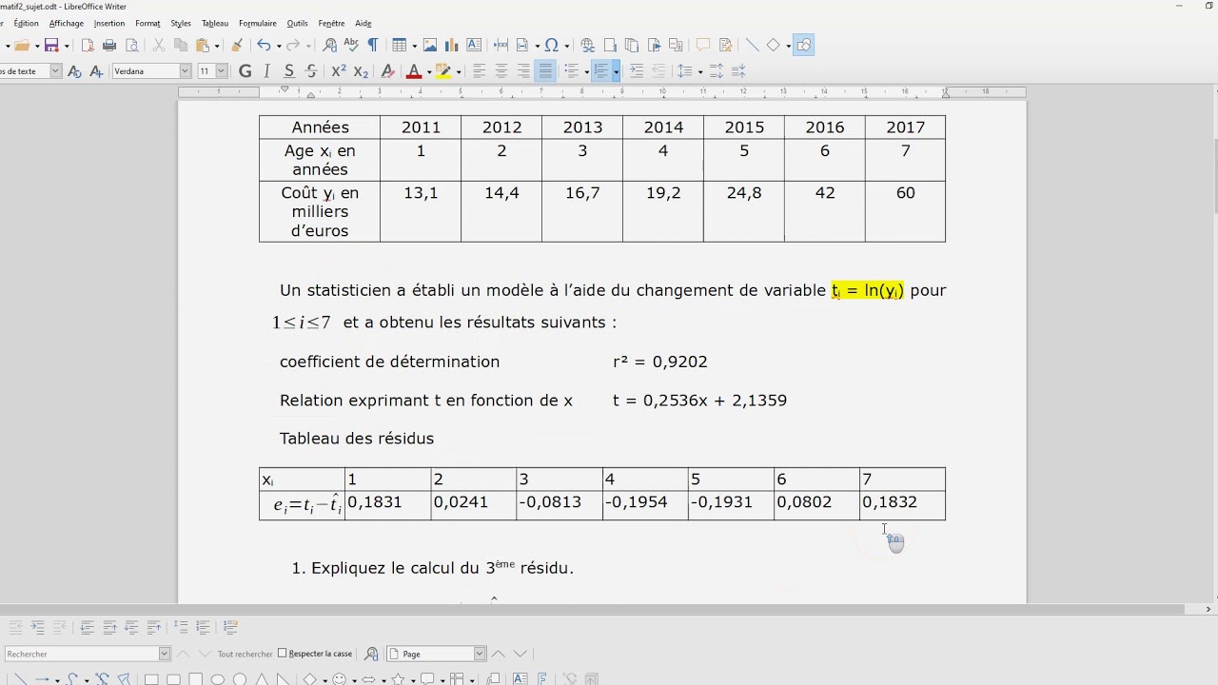Open numbered list dropdown arrow
This screenshot has height=685, width=1218.
click(x=616, y=71)
